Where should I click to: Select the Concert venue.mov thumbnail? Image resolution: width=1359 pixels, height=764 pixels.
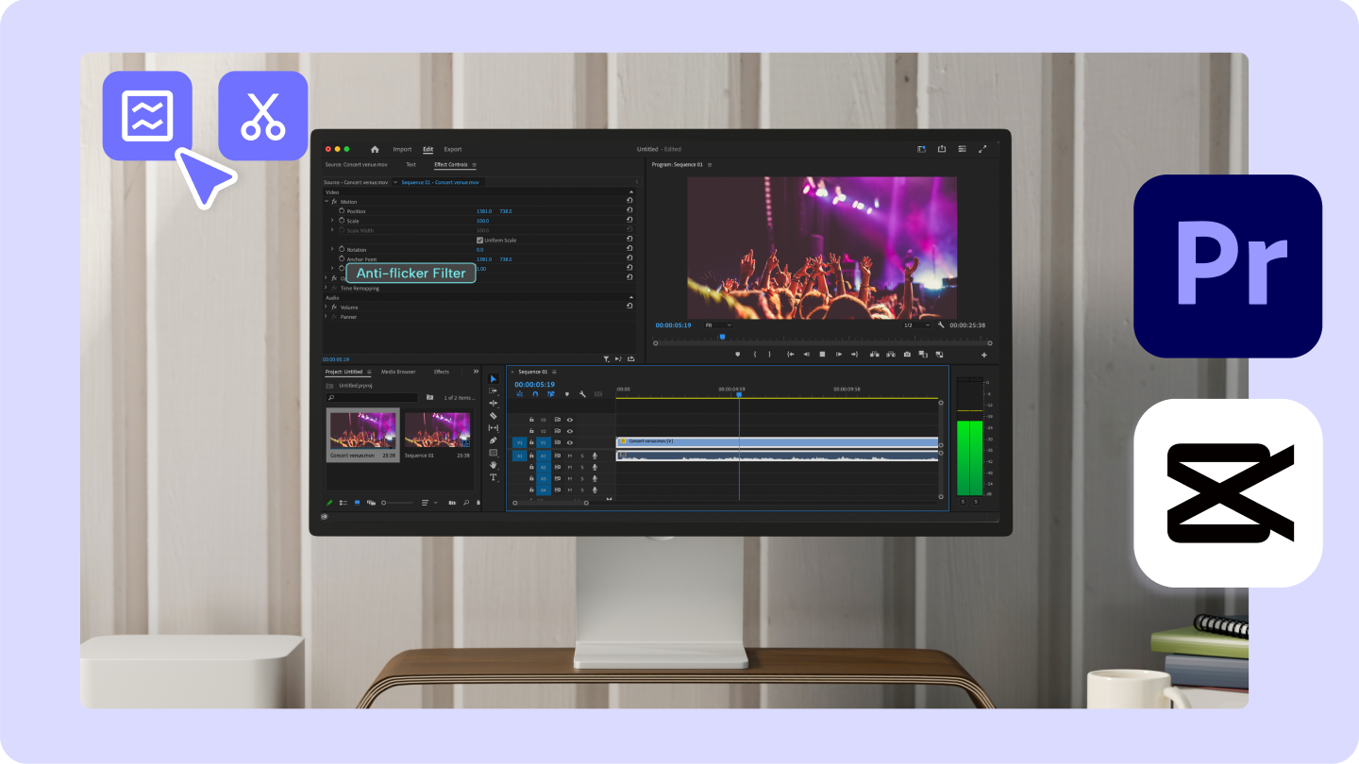(362, 429)
